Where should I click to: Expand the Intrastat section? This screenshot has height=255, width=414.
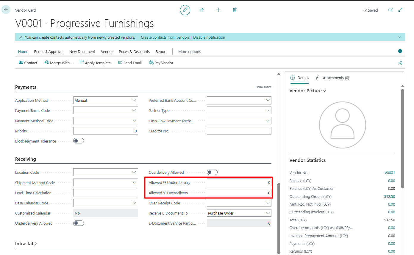click(26, 244)
